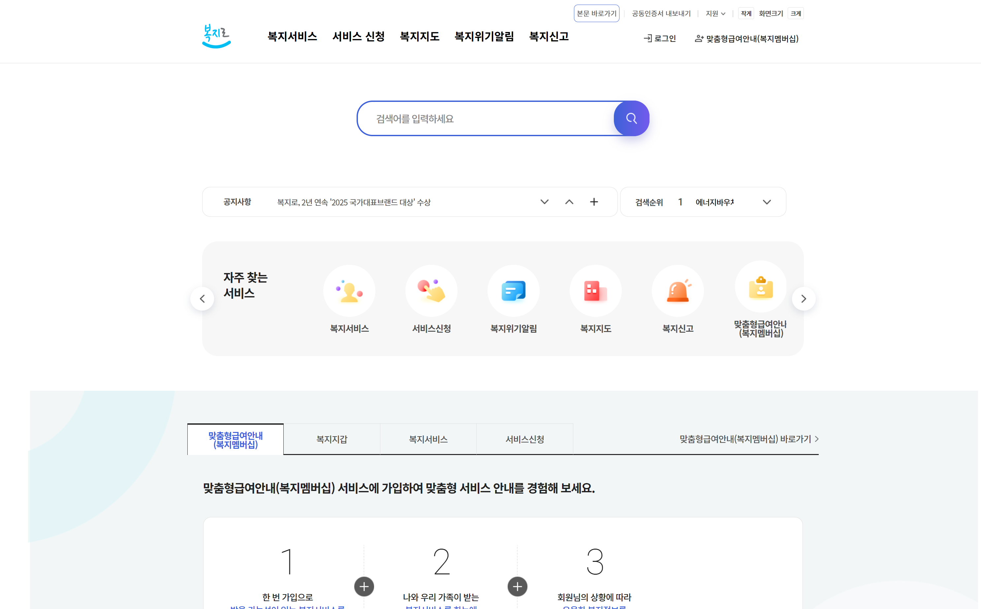Open 복지서비스 main menu
The height and width of the screenshot is (609, 981).
point(292,37)
